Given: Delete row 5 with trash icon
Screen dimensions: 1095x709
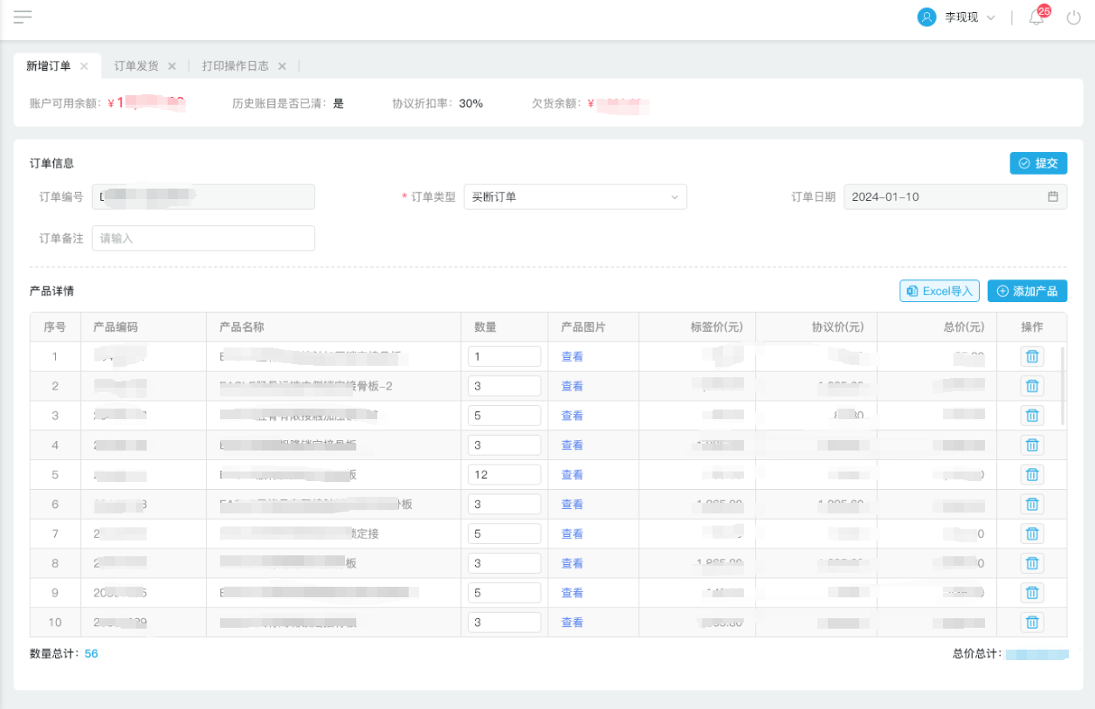Looking at the screenshot, I should pyautogui.click(x=1032, y=475).
